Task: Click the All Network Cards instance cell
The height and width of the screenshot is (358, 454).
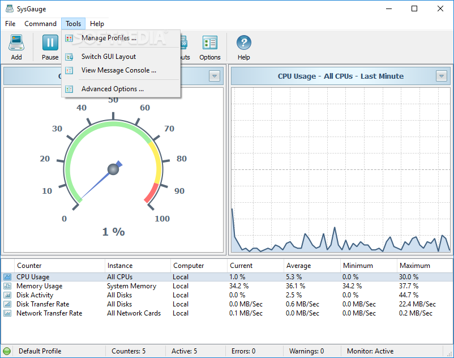Action: [x=134, y=313]
